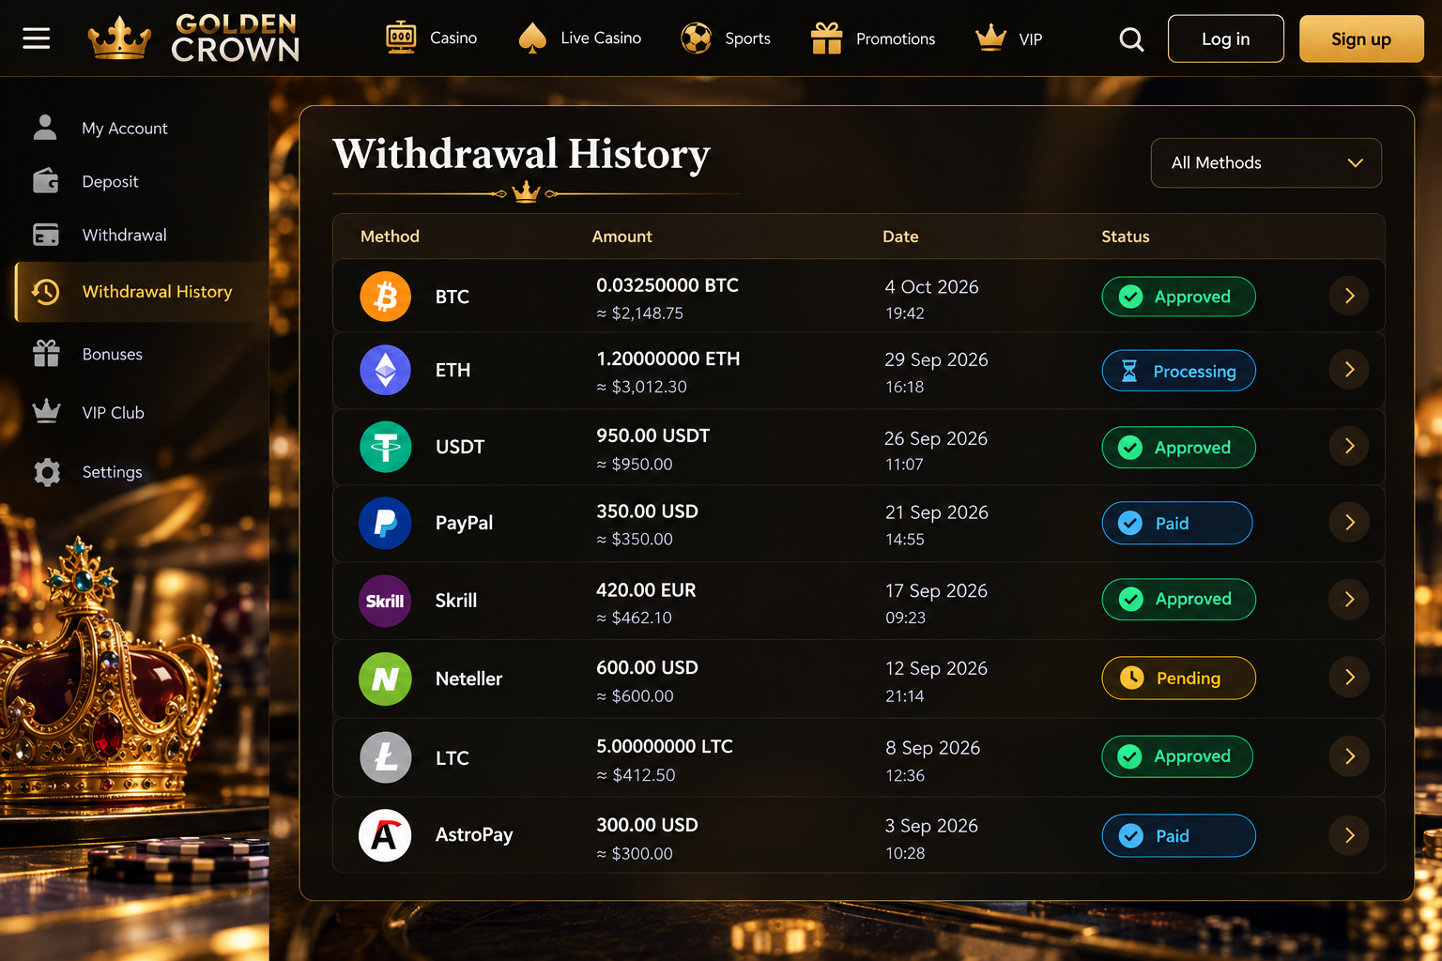The height and width of the screenshot is (961, 1442).
Task: Click the Deposit wallet icon
Action: click(x=46, y=180)
